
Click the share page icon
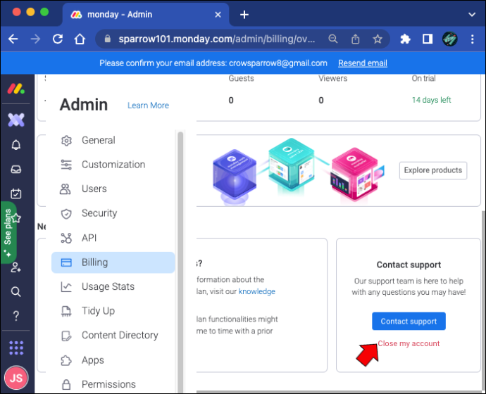(x=356, y=39)
